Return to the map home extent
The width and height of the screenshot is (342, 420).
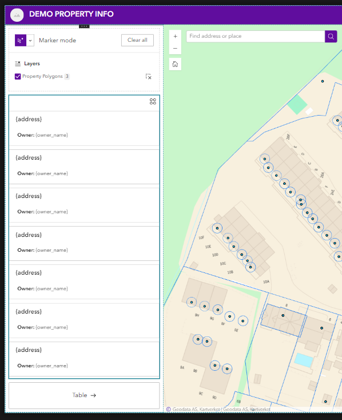pyautogui.click(x=175, y=64)
